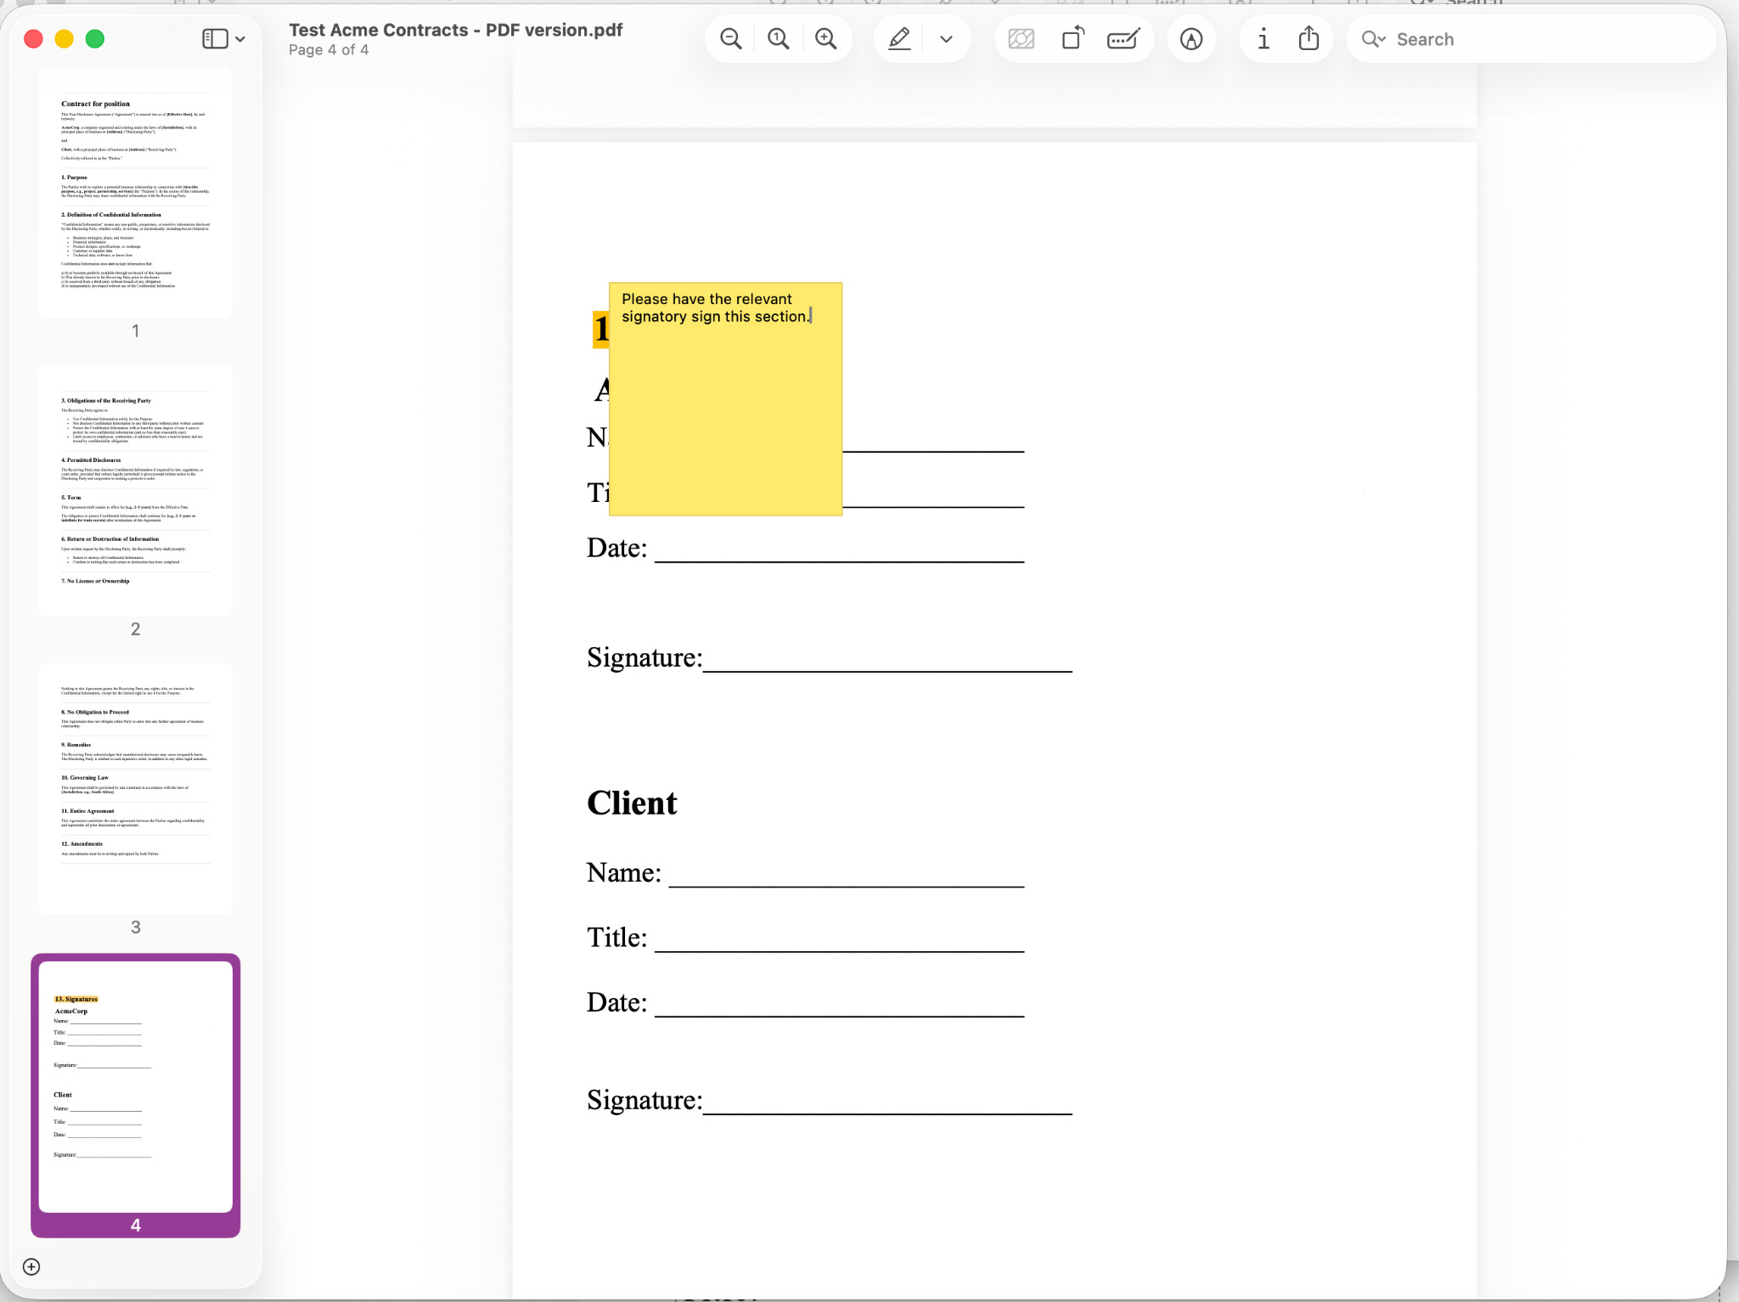Click the Client heading text
This screenshot has height=1302, width=1739.
[x=632, y=803]
